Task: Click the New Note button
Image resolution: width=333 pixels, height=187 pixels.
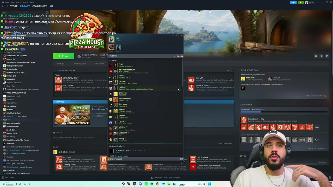Action: pyautogui.click(x=322, y=162)
